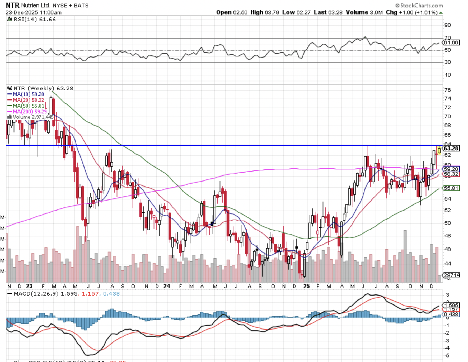Click the RSI(14) indicator icon
The image size is (468, 362).
coord(10,19)
